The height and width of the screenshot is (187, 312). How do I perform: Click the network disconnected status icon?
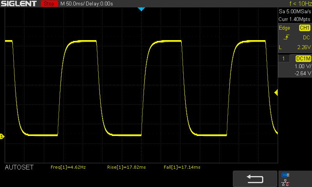[285, 183]
